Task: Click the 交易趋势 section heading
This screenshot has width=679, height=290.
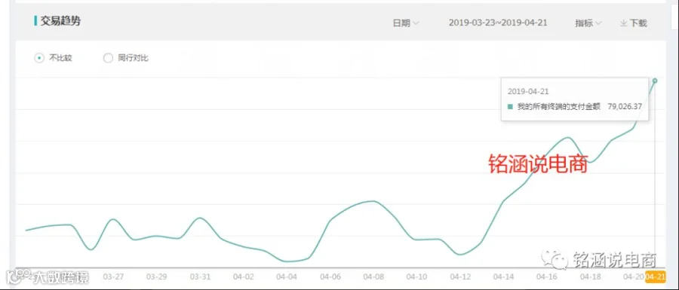Action: [60, 21]
